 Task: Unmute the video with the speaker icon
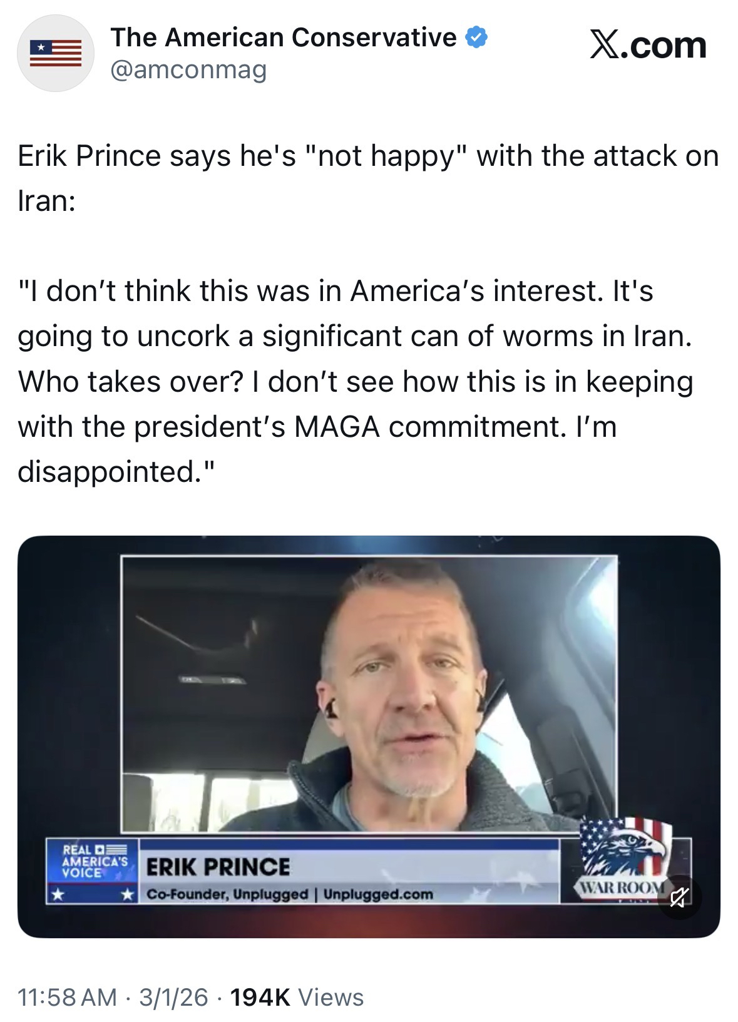pos(678,899)
